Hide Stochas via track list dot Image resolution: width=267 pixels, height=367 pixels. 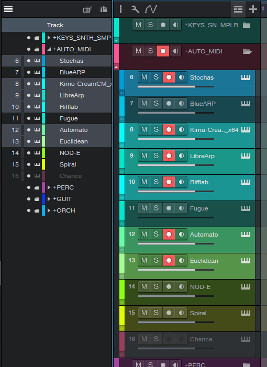(29, 61)
